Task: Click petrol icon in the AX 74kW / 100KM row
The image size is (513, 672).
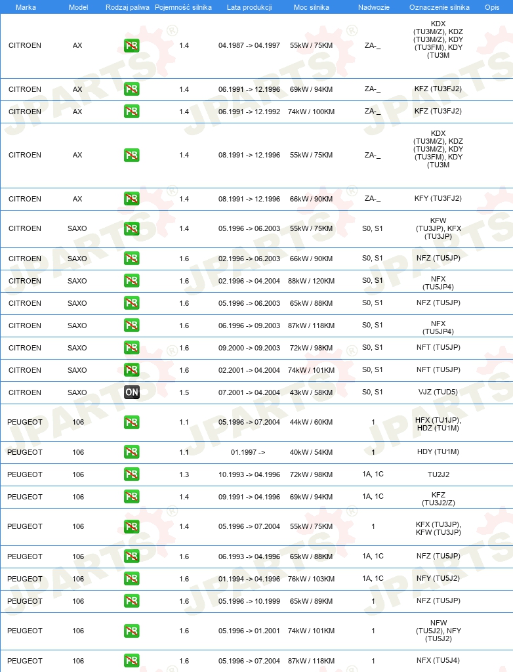Action: pyautogui.click(x=132, y=112)
